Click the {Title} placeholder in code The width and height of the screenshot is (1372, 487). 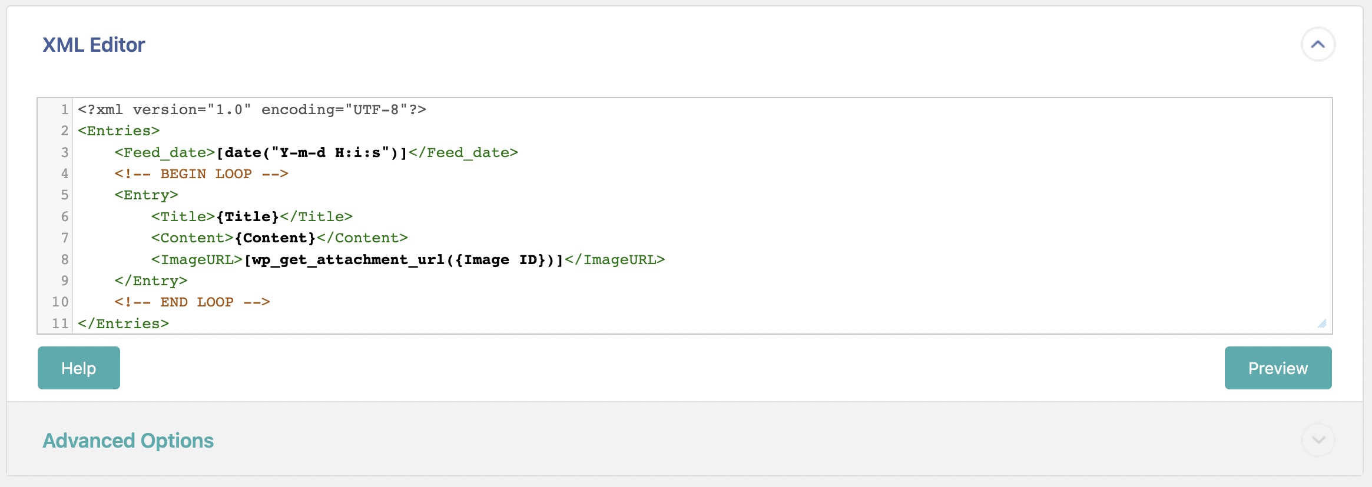click(x=247, y=217)
